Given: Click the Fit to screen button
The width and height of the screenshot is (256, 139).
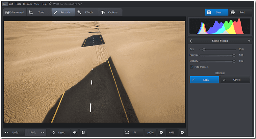Looking at the screenshot, I should tap(133, 133).
